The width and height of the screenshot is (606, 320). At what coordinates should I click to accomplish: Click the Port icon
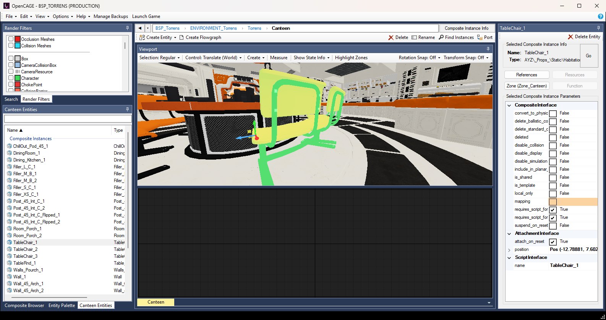click(x=480, y=37)
